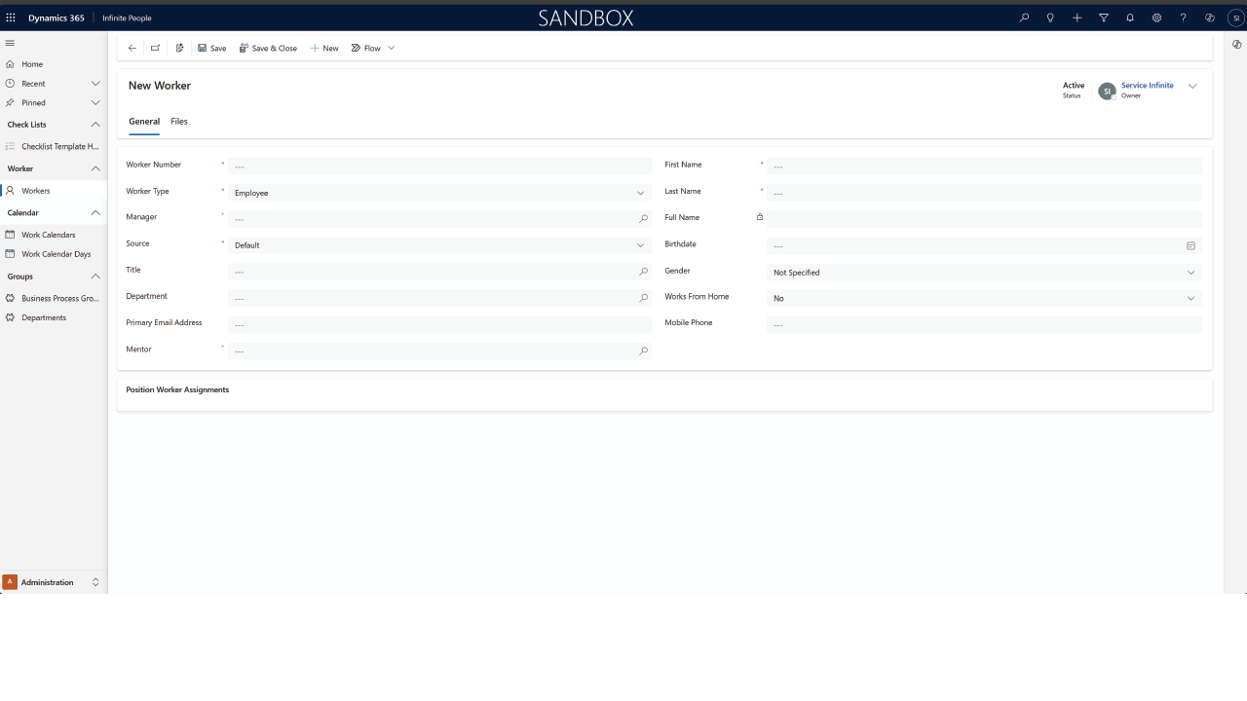Click the New button in toolbar
The width and height of the screenshot is (1247, 701).
pos(324,48)
